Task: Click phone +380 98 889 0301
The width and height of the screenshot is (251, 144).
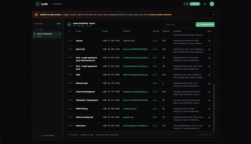Action: (x=111, y=125)
